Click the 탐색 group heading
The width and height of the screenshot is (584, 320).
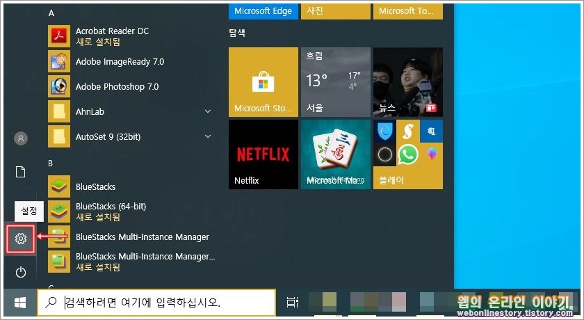(237, 33)
